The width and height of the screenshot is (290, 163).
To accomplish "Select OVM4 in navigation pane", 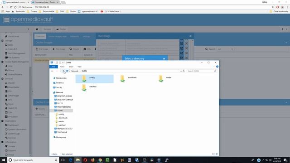I will 60,110.
